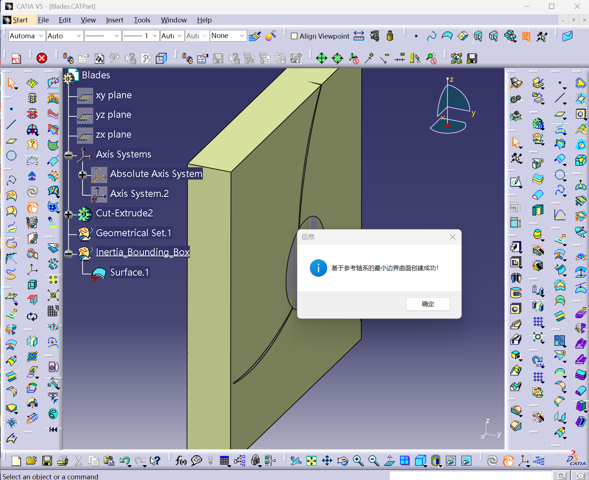Open the None layer dropdown
This screenshot has width=589, height=480.
click(228, 36)
